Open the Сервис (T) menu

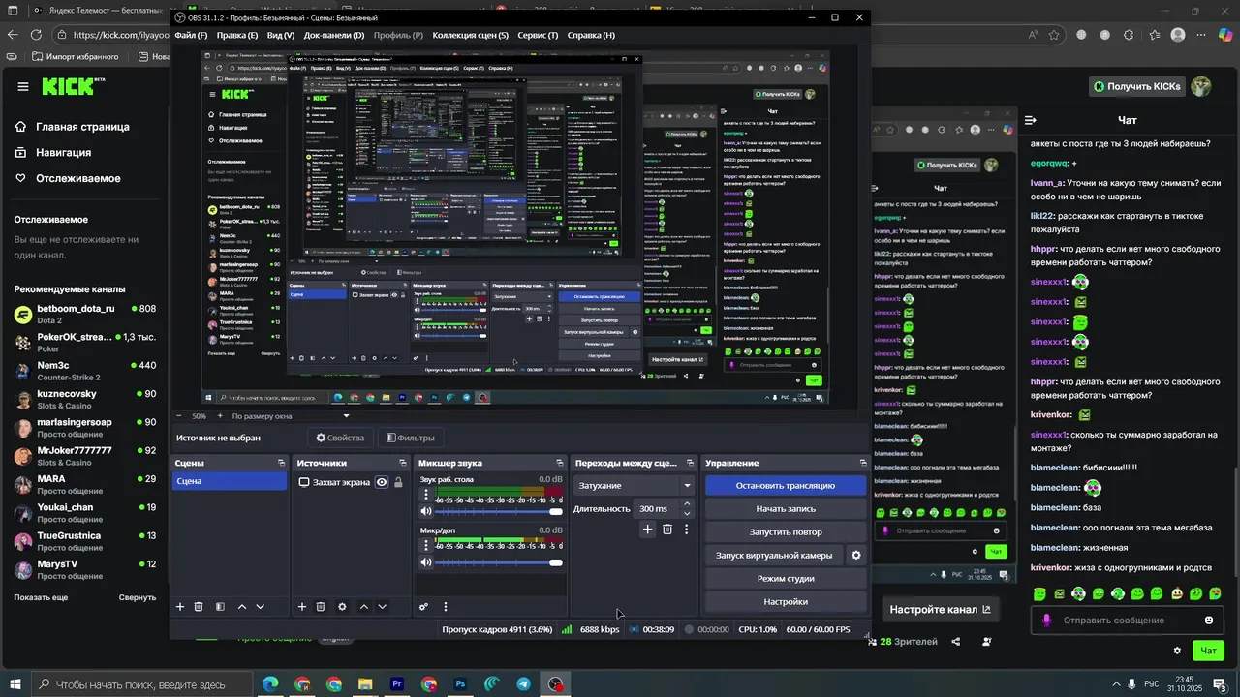click(x=538, y=35)
